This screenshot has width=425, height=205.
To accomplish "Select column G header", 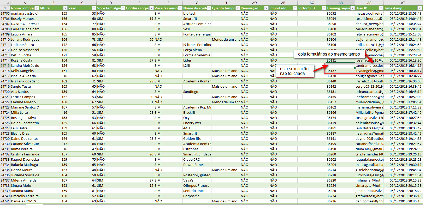I will 197,3.
